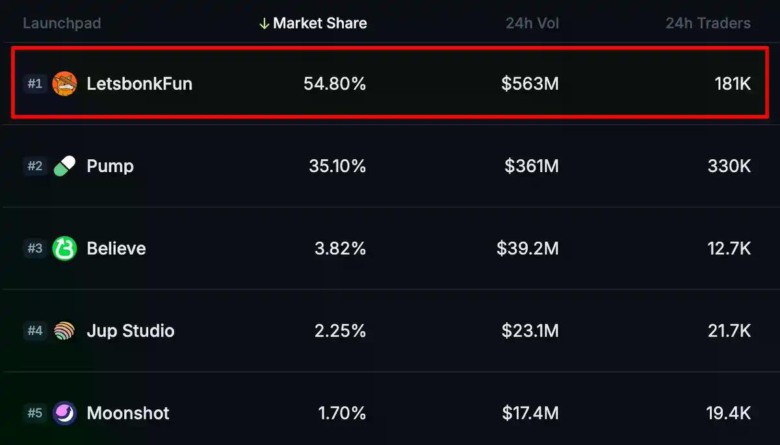This screenshot has width=780, height=445.
Task: Click the Launchpad column header
Action: coord(62,24)
